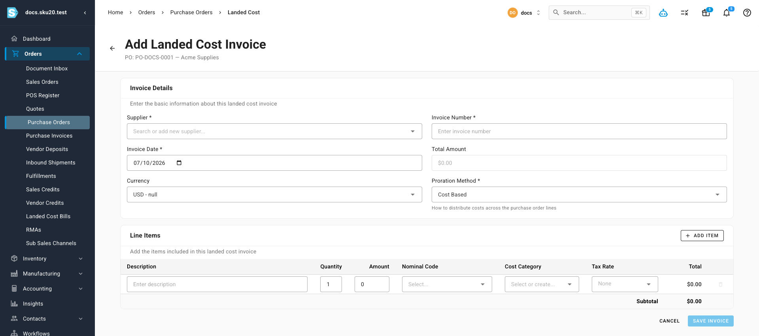Go to Orders breadcrumb link
The width and height of the screenshot is (759, 336).
click(147, 12)
